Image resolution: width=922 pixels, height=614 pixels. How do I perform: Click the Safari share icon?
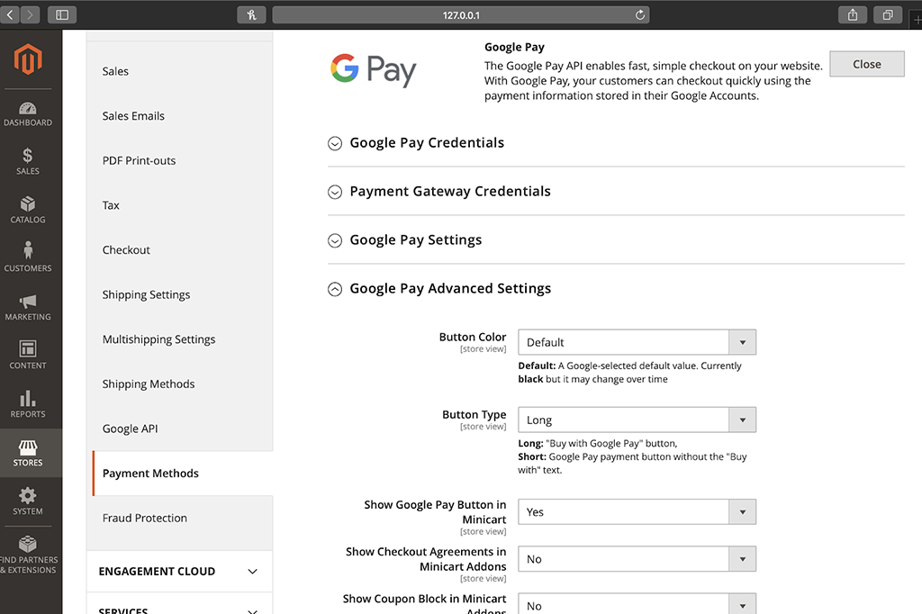[x=852, y=14]
